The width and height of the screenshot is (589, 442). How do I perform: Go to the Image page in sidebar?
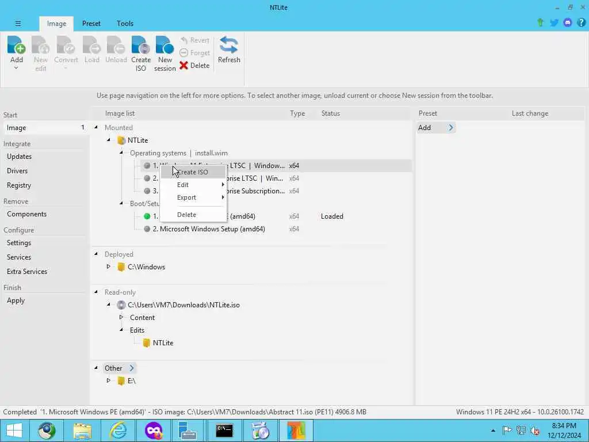[x=45, y=128]
